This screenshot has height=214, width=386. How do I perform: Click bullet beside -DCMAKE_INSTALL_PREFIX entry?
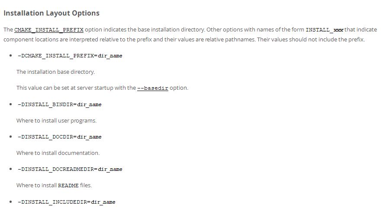(x=10, y=56)
